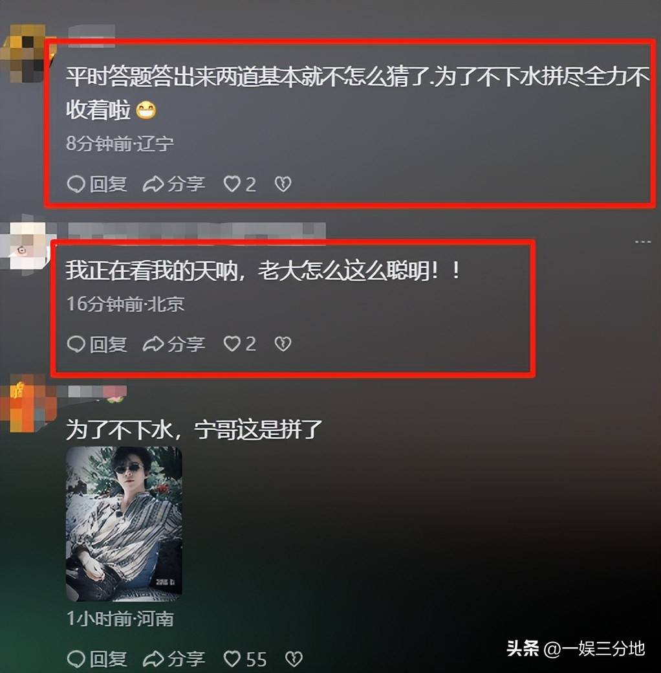The image size is (661, 673).
Task: Open more options for the Beijing comment
Action: pyautogui.click(x=642, y=242)
